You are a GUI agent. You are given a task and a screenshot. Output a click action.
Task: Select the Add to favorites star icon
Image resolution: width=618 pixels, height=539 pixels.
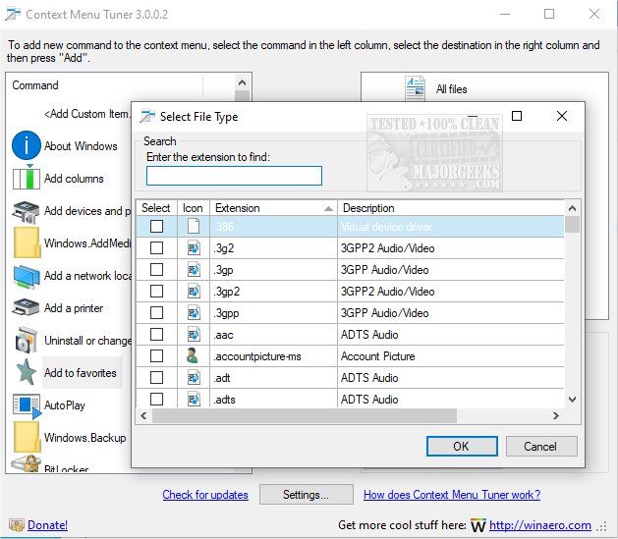26,373
